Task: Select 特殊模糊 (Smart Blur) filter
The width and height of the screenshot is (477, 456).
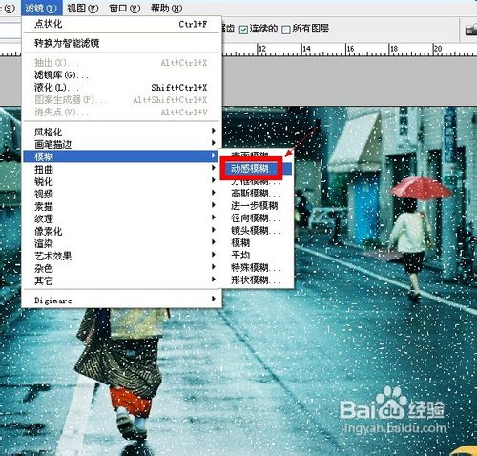Action: pos(256,268)
